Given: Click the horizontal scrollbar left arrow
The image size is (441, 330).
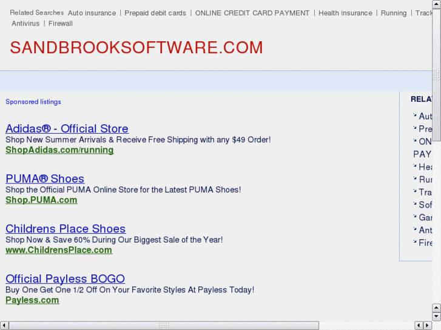Looking at the screenshot, I should (4, 326).
